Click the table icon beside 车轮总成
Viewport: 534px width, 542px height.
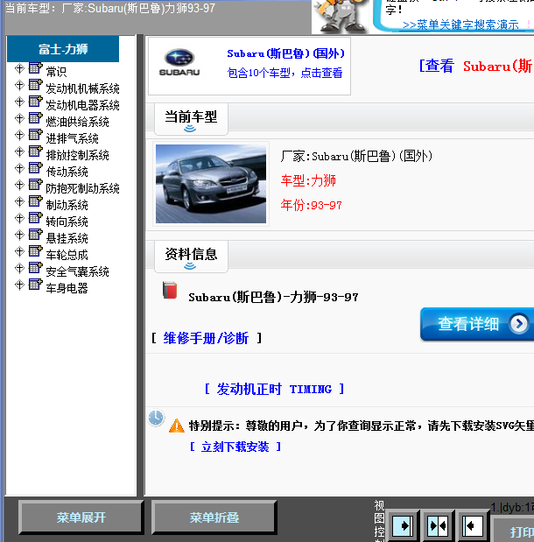click(x=35, y=250)
